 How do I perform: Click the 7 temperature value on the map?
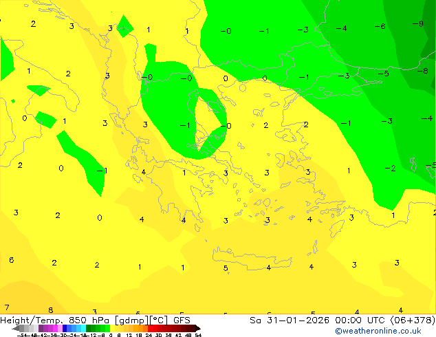point(7,307)
